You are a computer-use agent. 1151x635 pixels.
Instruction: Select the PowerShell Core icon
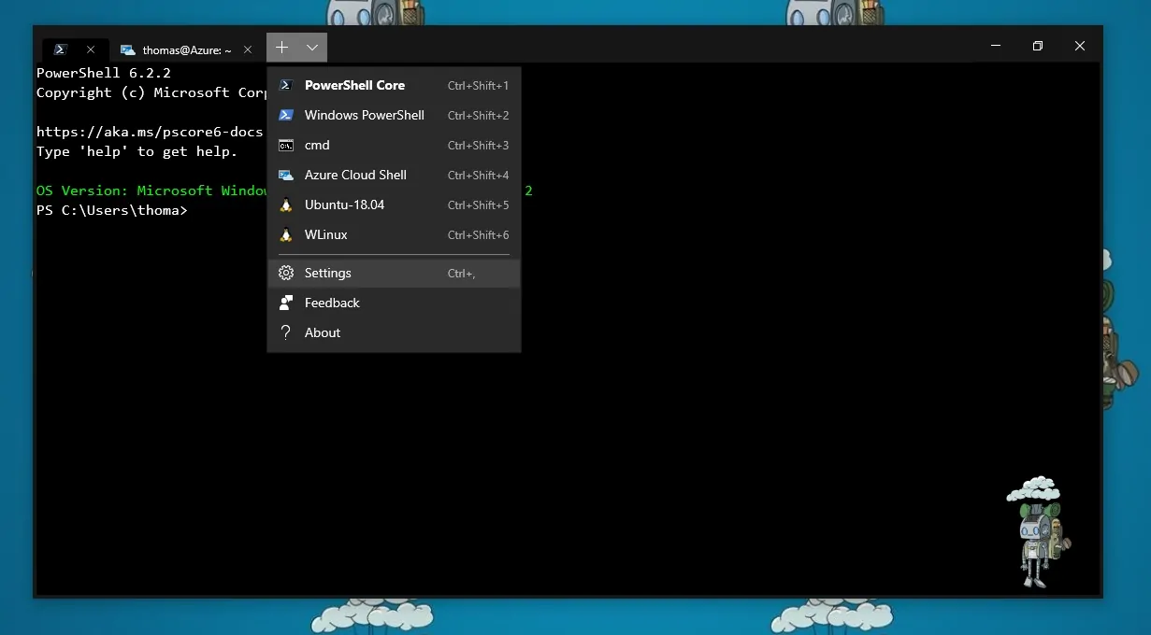286,85
